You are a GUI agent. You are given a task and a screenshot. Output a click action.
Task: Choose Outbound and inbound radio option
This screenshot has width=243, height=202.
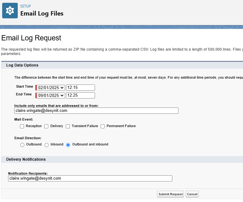coord(68,145)
